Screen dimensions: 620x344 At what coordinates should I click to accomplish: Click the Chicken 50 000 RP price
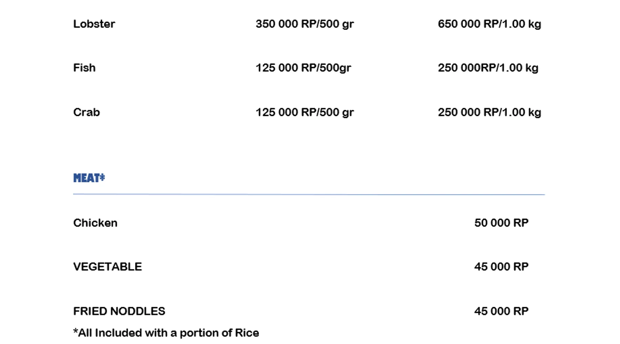(501, 223)
